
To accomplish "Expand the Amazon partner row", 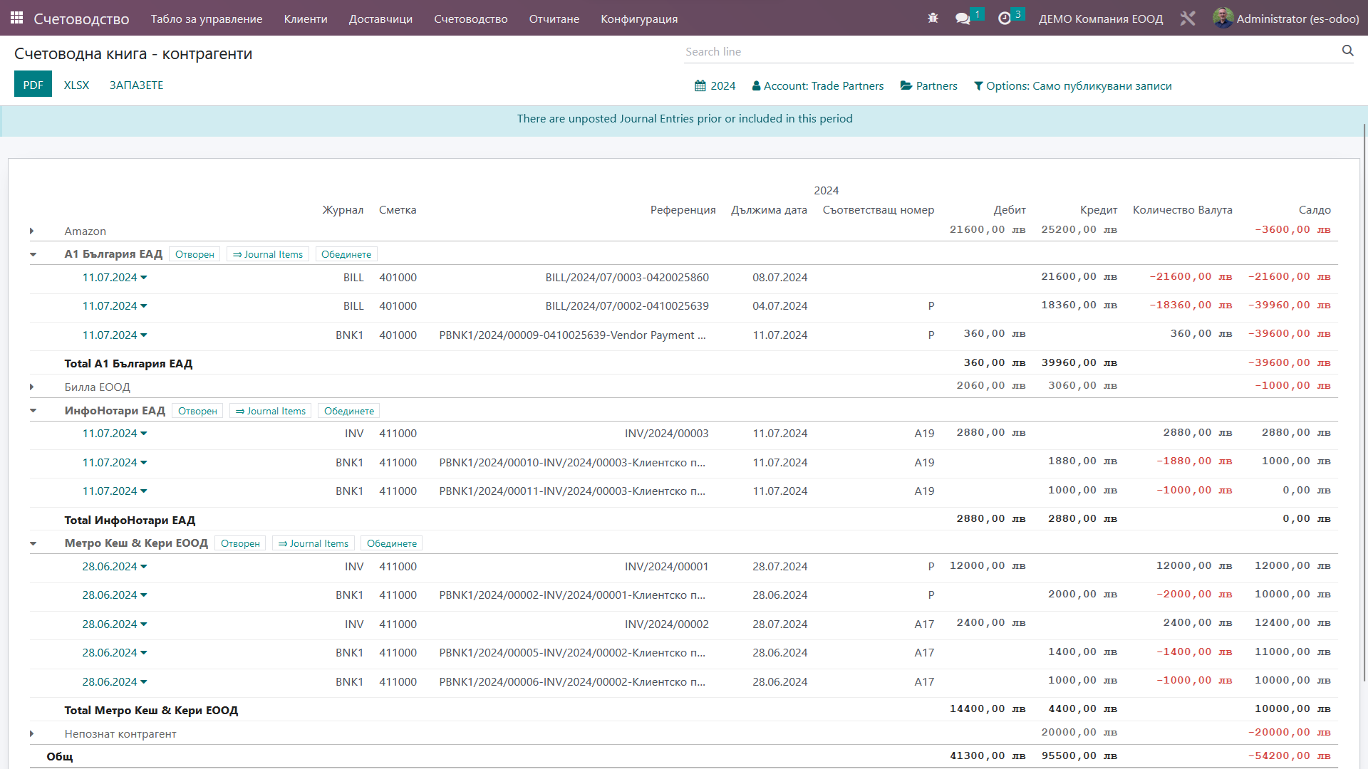I will (x=31, y=231).
